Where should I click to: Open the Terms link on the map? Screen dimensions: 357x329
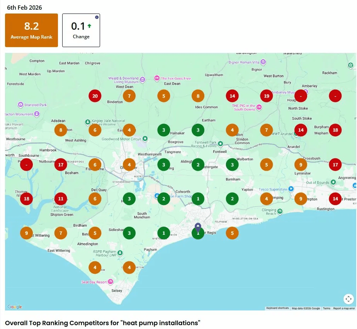[326, 308]
